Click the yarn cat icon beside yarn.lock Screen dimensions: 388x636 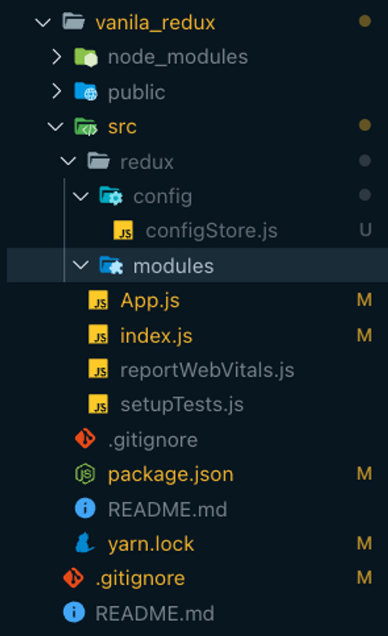coord(85,543)
